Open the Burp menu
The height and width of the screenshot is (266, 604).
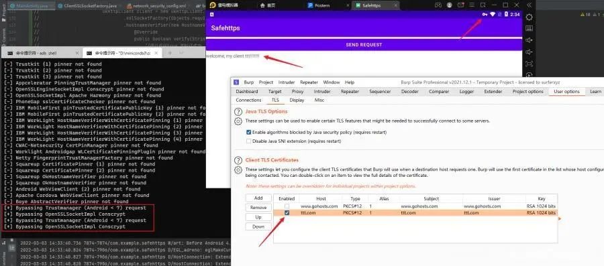pyautogui.click(x=249, y=82)
